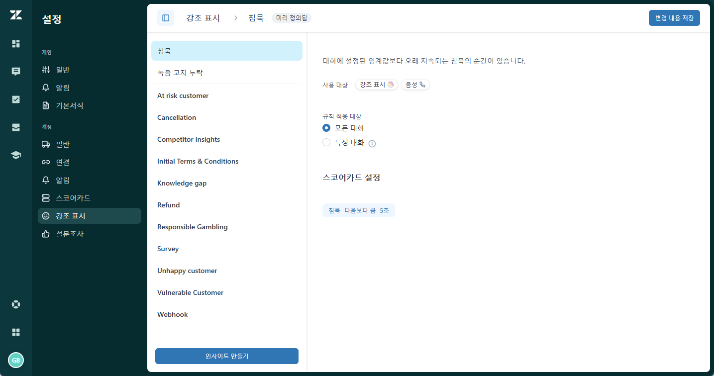The height and width of the screenshot is (376, 714).
Task: Select Initial Terms & Conditions item
Action: [227, 161]
